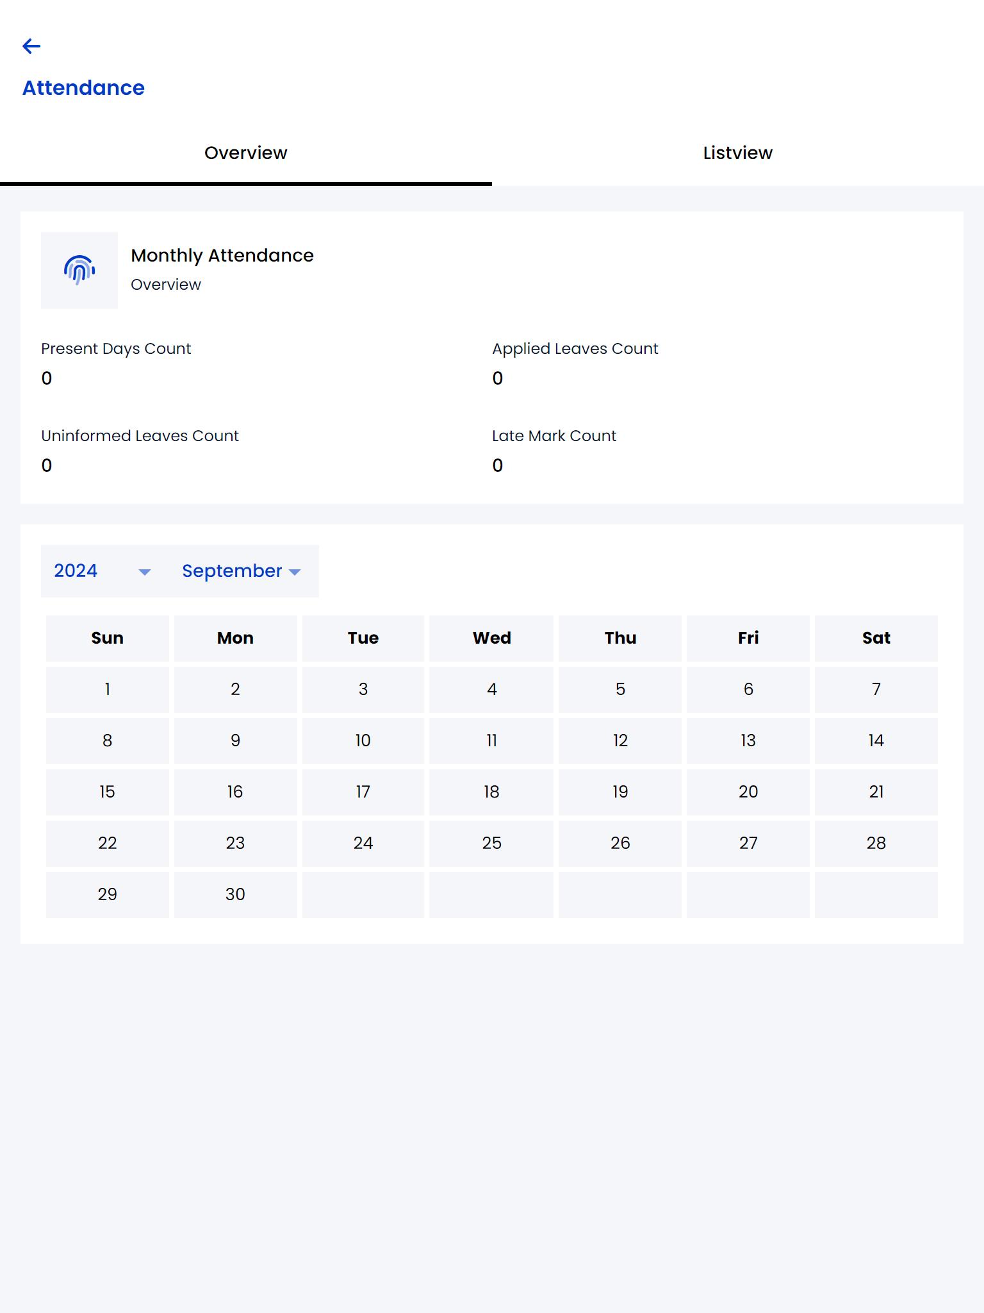Go back using the arrow icon

[x=31, y=46]
